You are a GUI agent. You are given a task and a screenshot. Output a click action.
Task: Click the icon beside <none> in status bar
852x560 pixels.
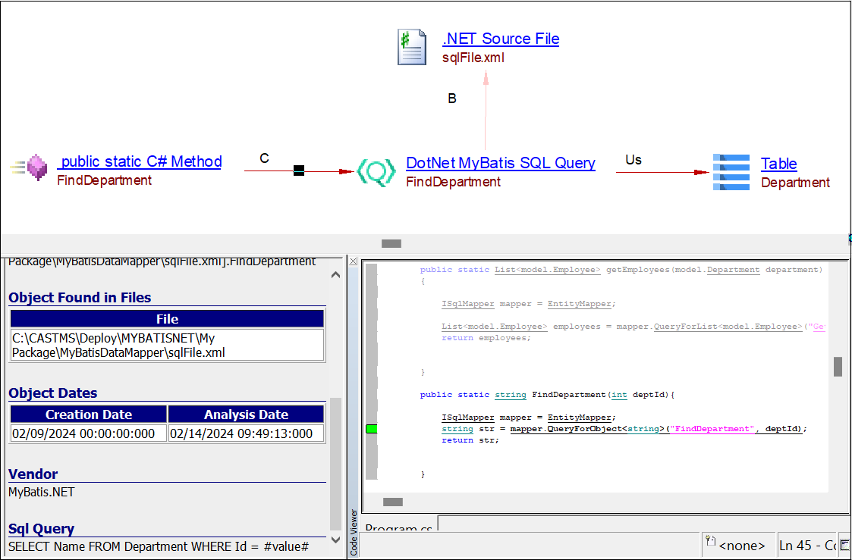point(710,543)
